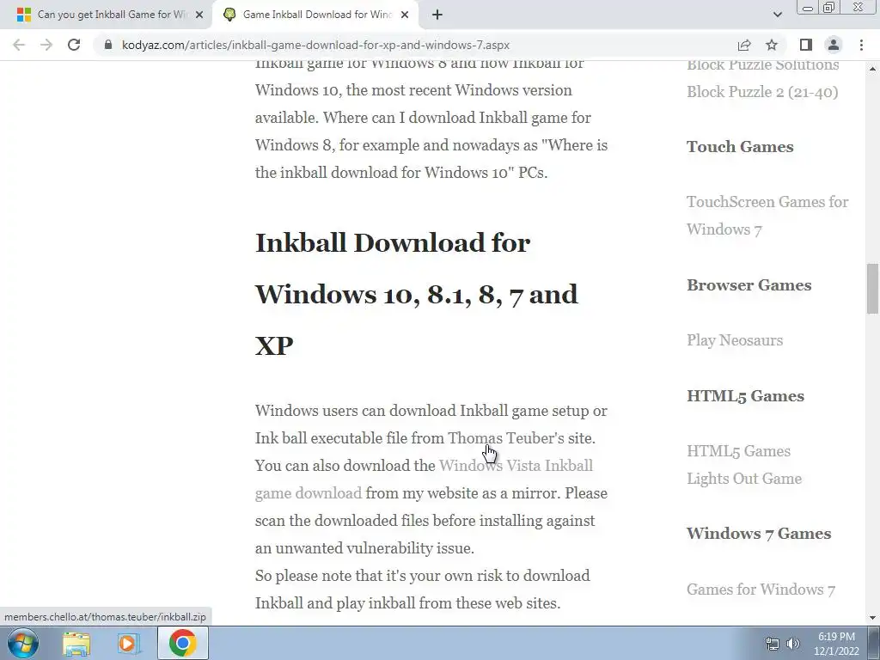Image resolution: width=880 pixels, height=660 pixels.
Task: Close the 'Game Inkball Download' tab
Action: point(405,15)
